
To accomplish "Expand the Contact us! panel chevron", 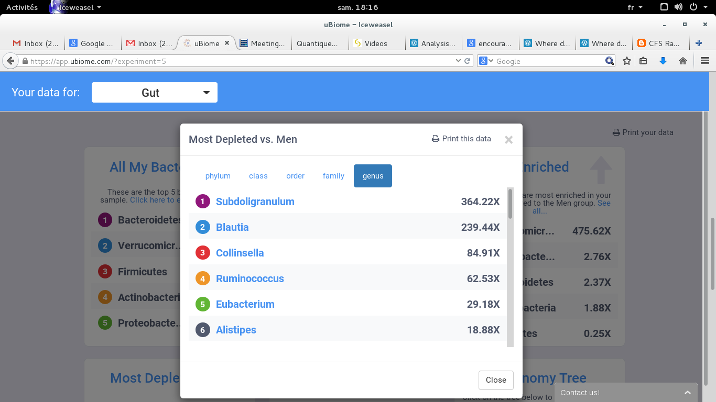I will [x=688, y=393].
